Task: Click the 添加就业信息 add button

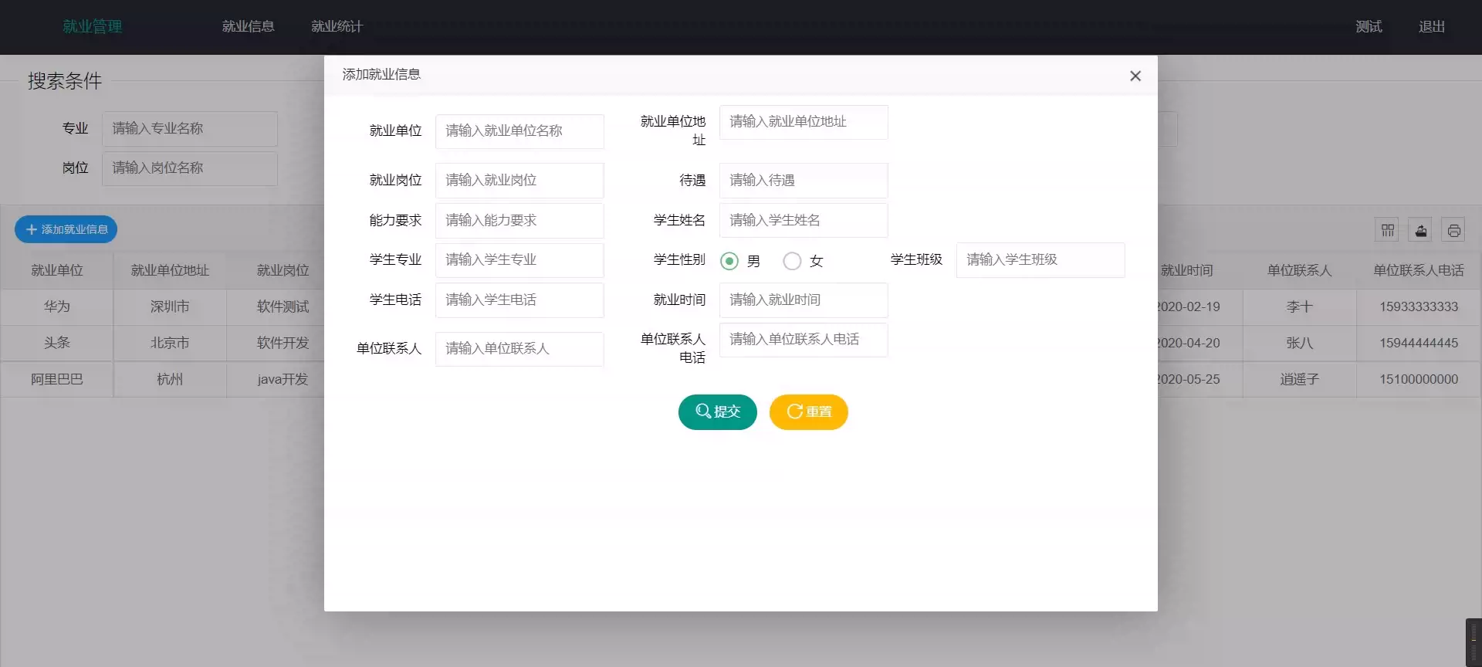Action: pos(66,229)
